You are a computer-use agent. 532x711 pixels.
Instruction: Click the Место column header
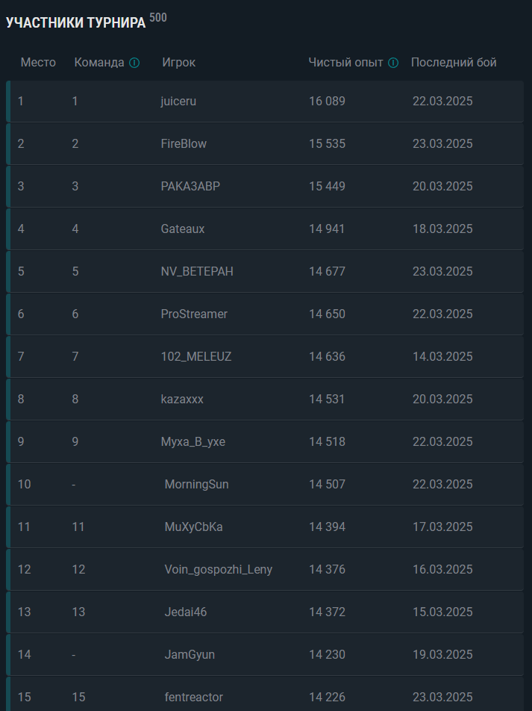pos(38,63)
